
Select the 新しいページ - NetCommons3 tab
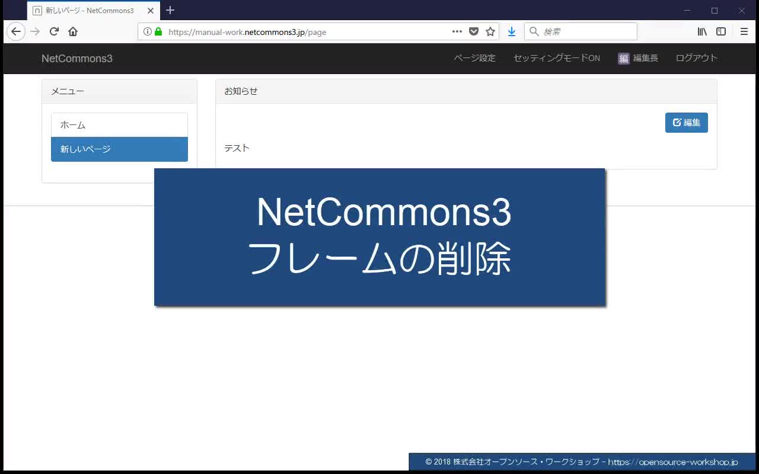click(94, 11)
